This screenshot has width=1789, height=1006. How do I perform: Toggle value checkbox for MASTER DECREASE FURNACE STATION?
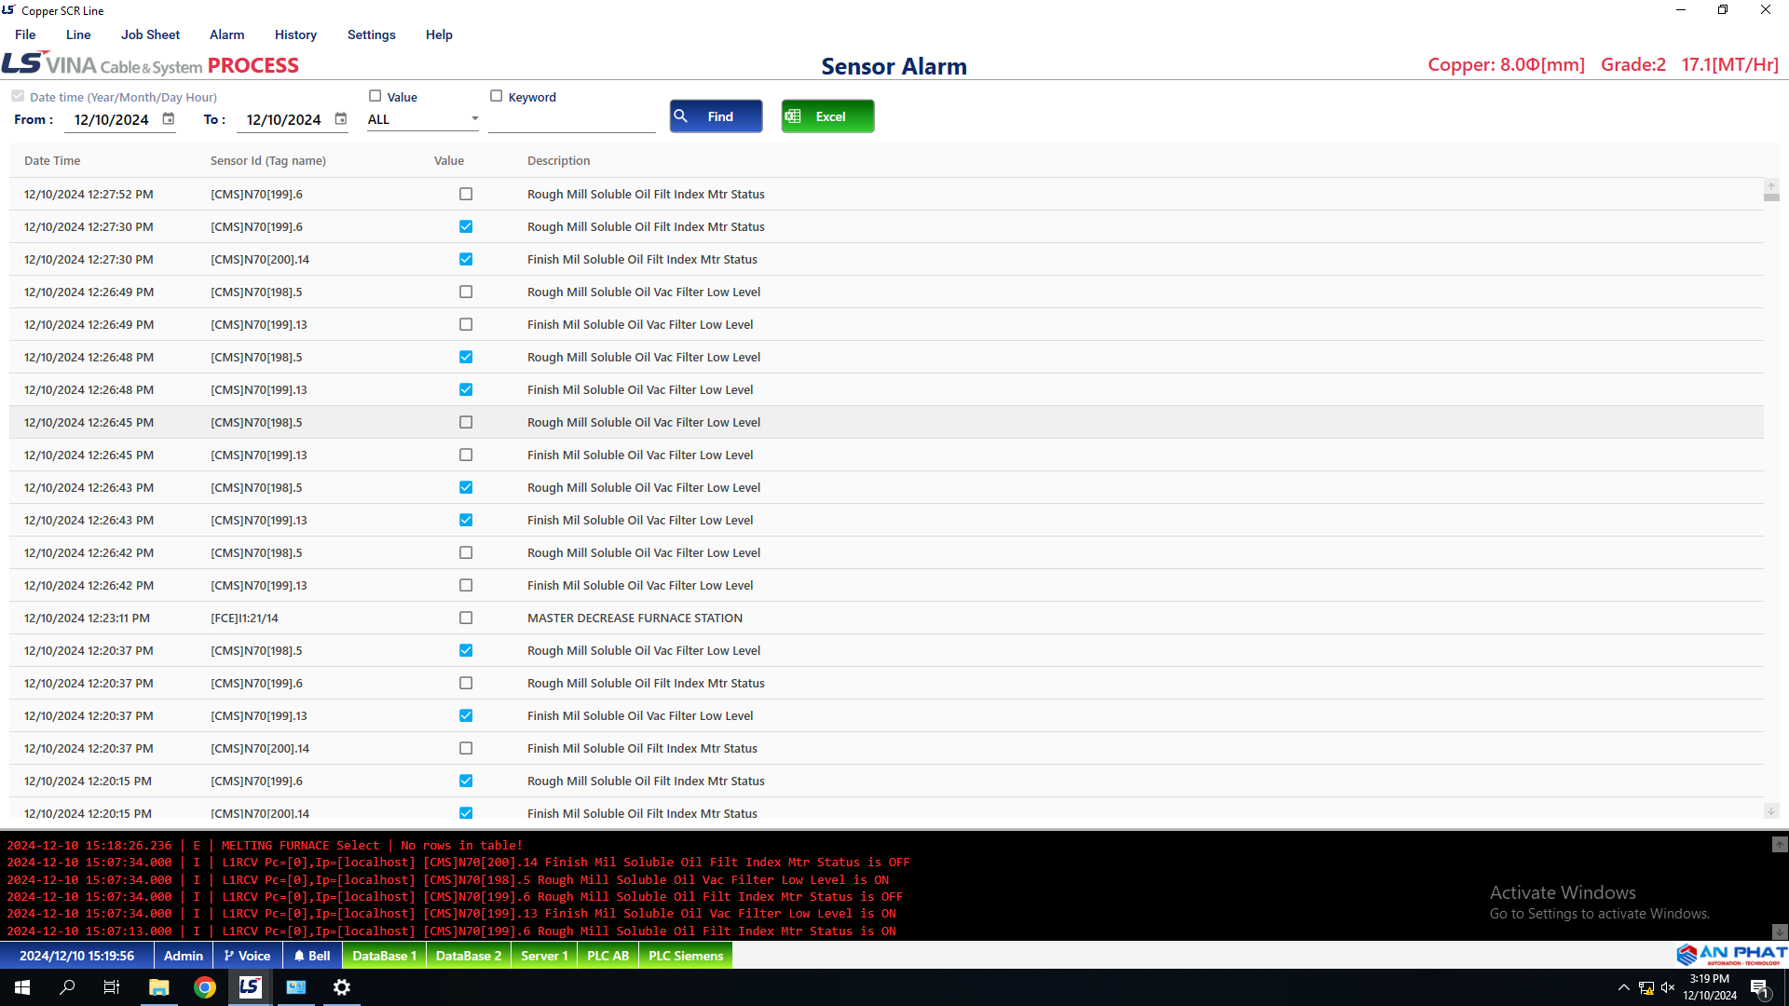(466, 618)
